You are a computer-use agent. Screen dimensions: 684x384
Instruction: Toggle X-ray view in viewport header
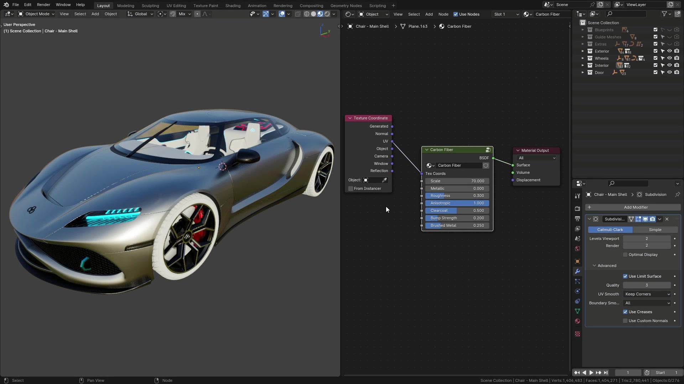[297, 14]
